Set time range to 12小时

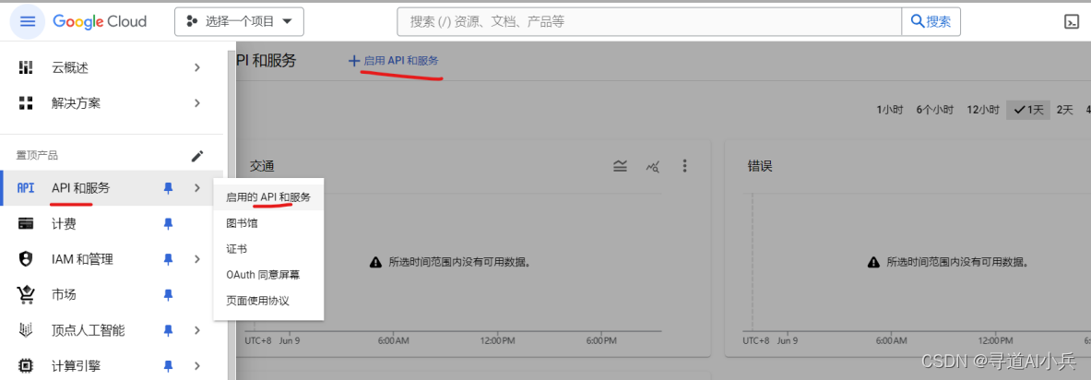[983, 109]
